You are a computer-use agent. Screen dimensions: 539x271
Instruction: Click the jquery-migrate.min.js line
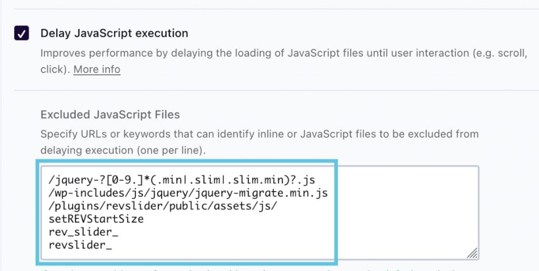point(187,193)
